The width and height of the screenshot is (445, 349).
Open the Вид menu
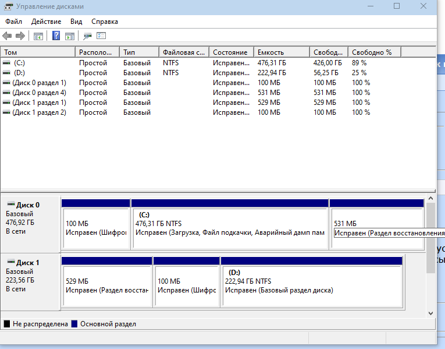coord(76,22)
